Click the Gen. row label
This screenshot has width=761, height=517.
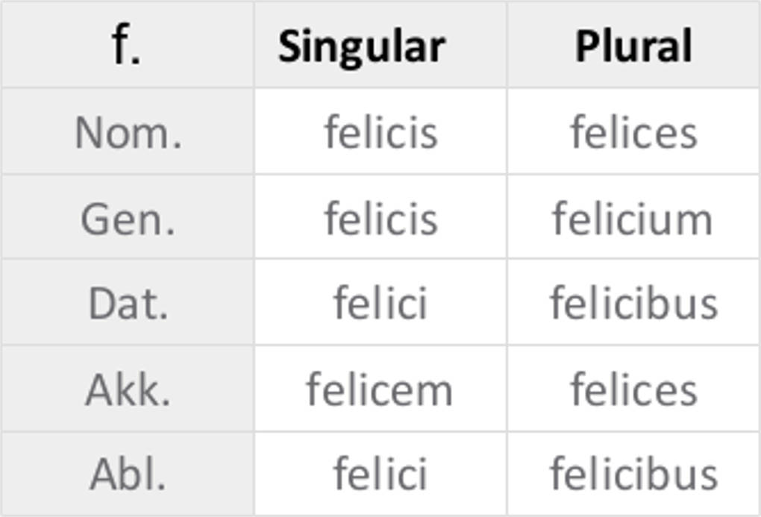coord(128,219)
